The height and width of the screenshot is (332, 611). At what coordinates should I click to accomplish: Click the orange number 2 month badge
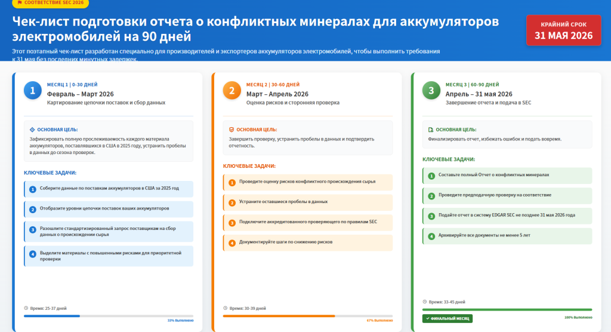click(232, 90)
